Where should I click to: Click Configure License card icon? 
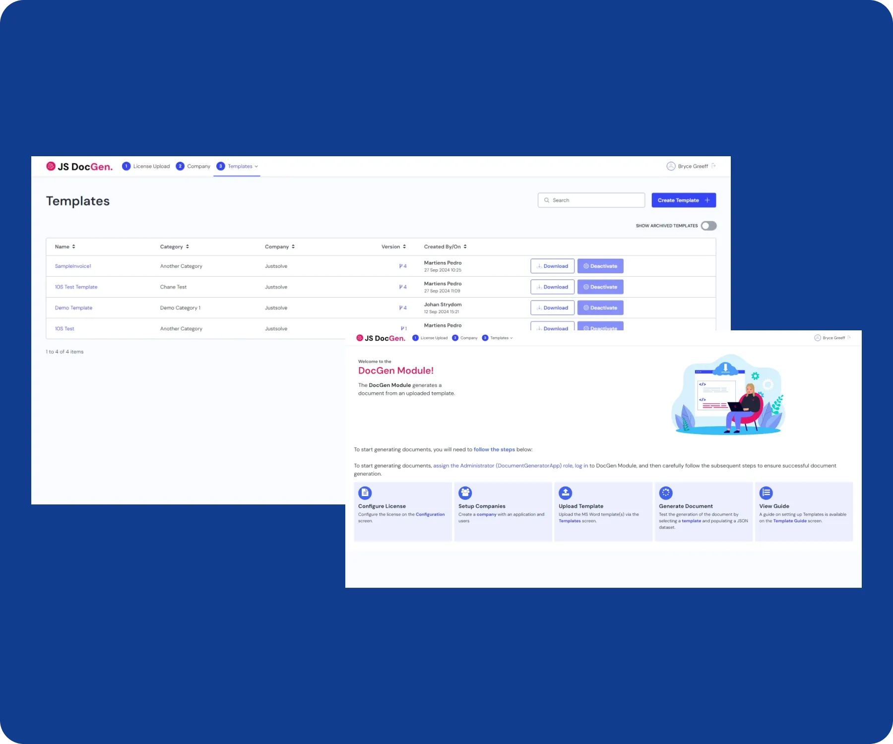pos(365,493)
